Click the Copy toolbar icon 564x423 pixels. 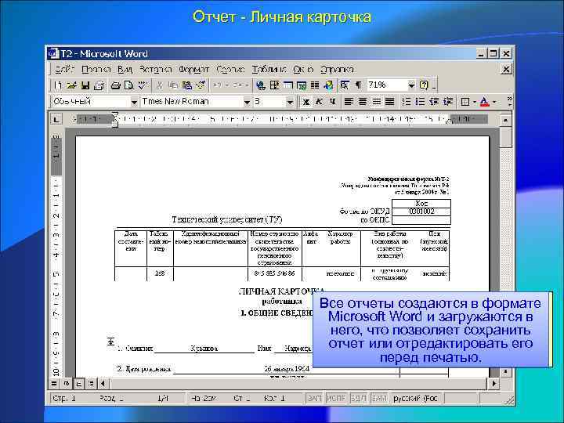tap(173, 85)
